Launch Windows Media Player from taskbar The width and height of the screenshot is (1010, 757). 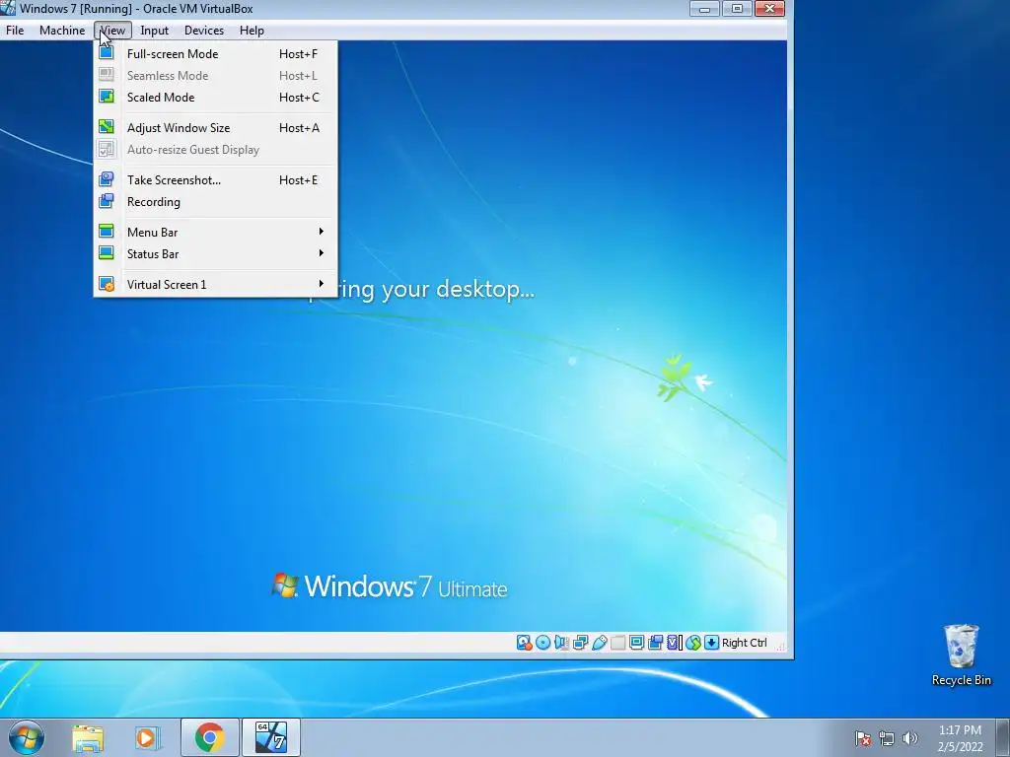pyautogui.click(x=148, y=738)
